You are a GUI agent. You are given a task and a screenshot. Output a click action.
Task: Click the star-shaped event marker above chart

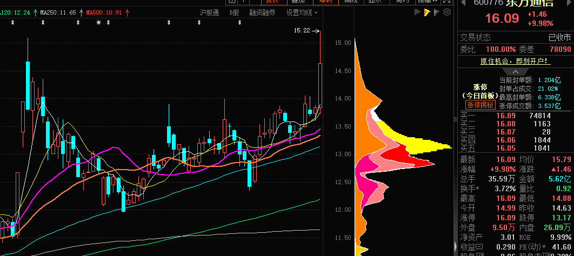coord(98,23)
